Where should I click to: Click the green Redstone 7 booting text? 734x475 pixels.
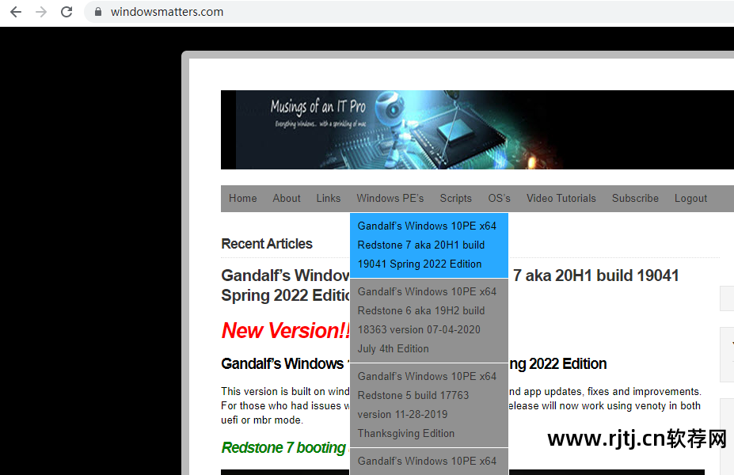[x=283, y=448]
